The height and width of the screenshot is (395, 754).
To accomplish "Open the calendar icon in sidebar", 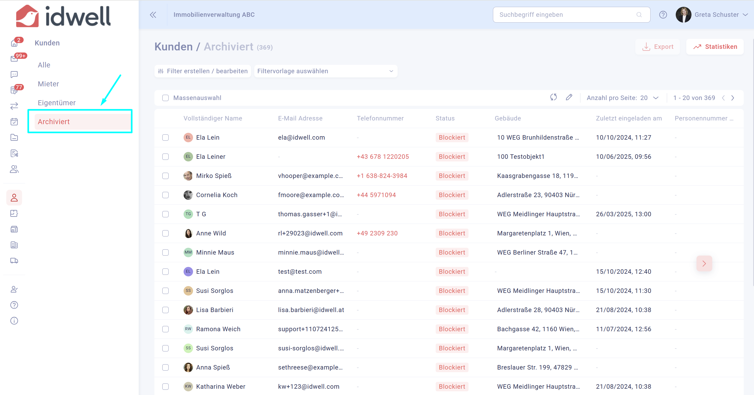I will click(x=14, y=122).
